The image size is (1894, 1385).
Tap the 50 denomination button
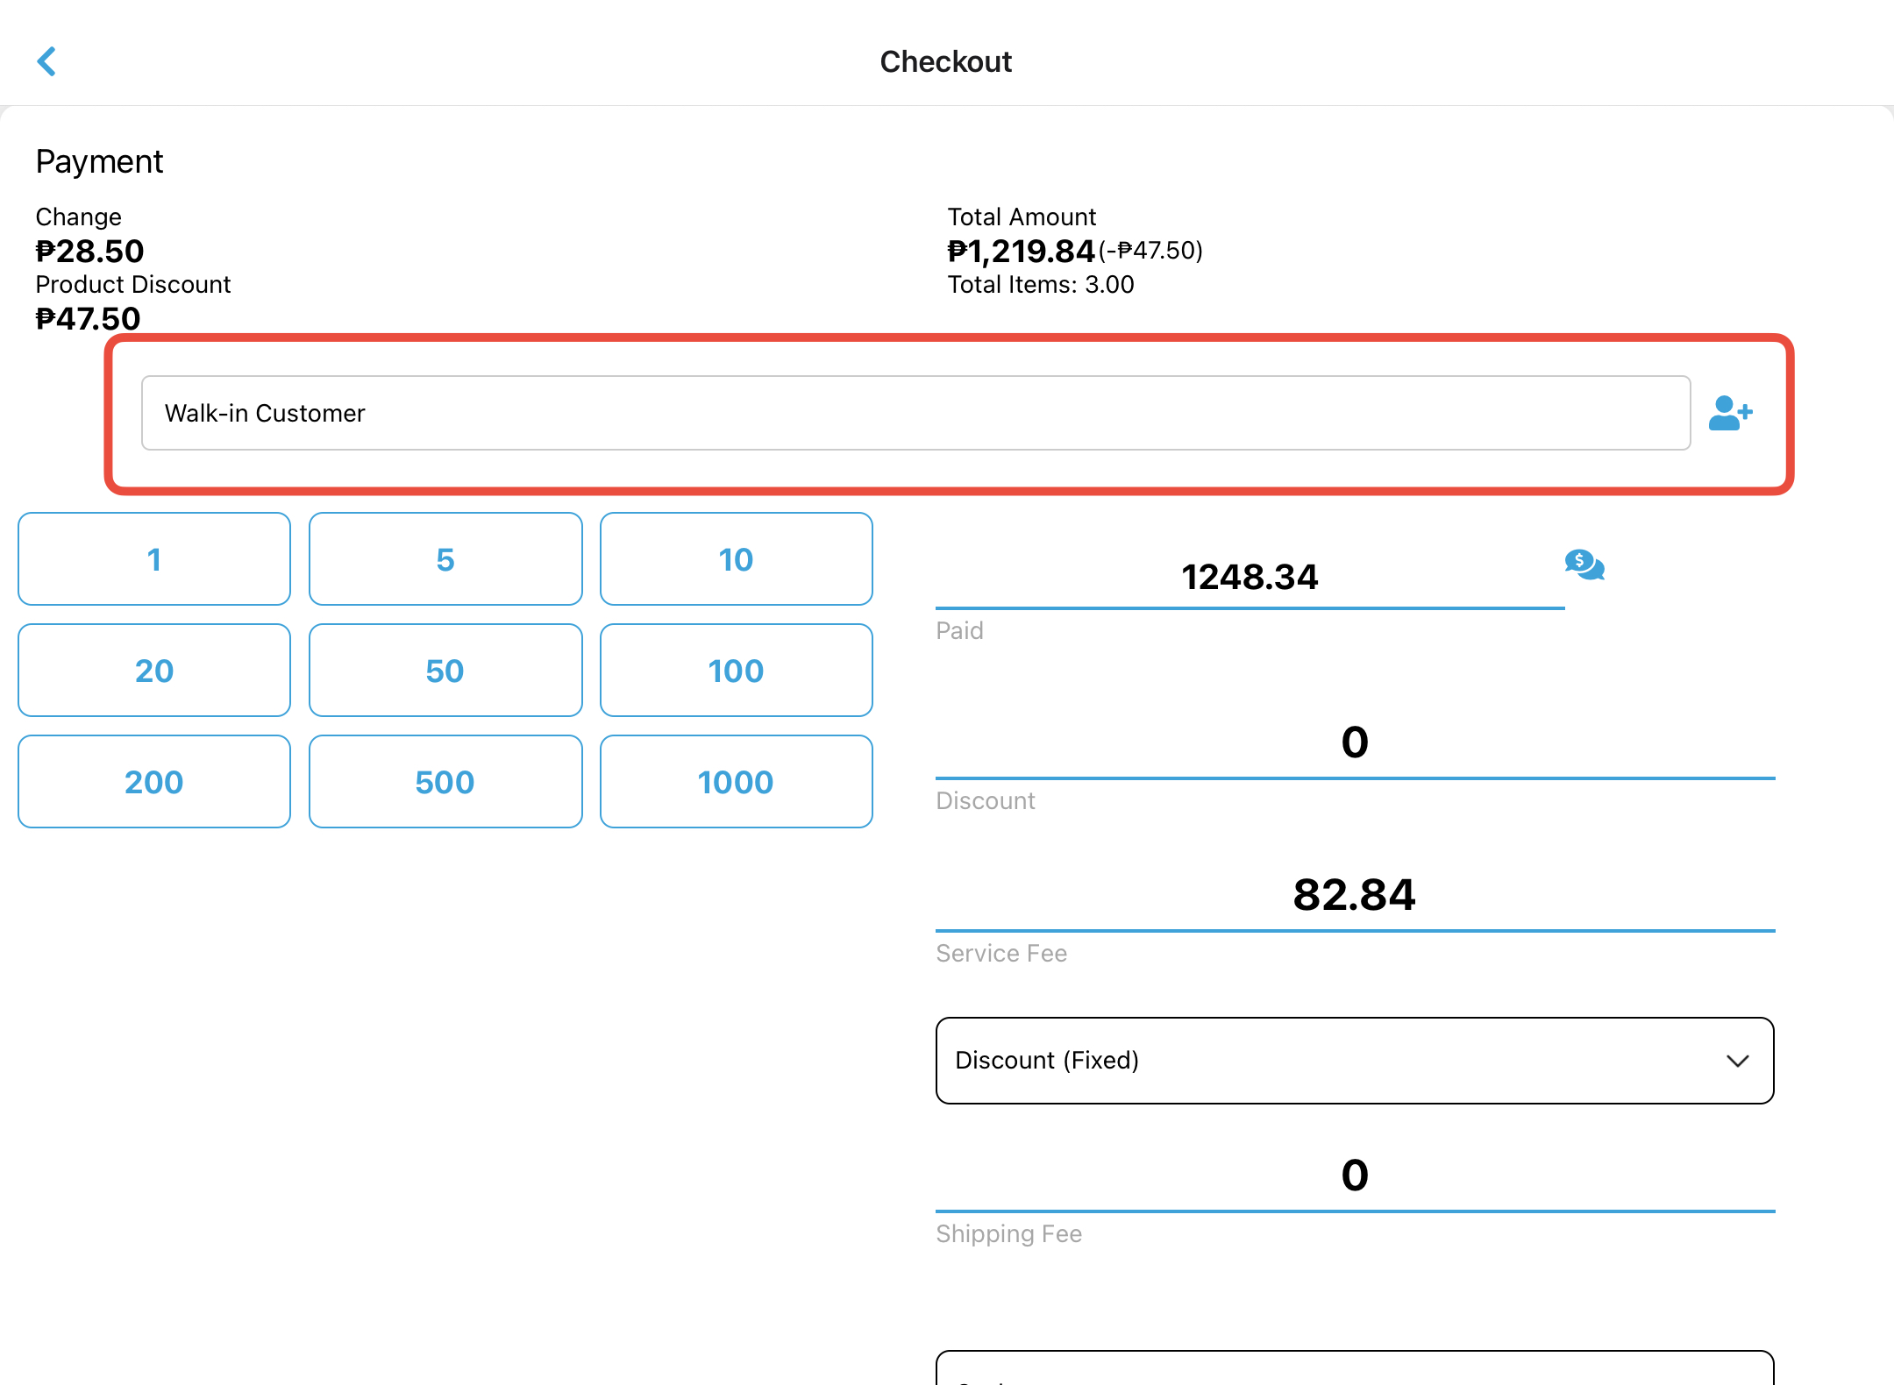(445, 671)
